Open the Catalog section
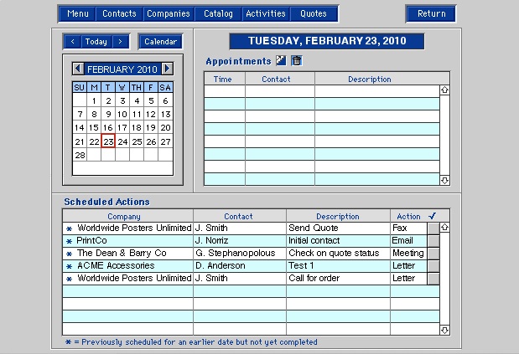 (x=218, y=14)
